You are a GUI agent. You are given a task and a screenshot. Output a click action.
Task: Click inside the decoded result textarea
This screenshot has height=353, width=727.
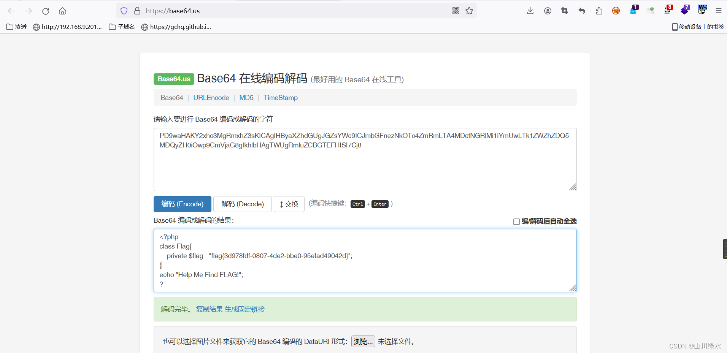365,260
